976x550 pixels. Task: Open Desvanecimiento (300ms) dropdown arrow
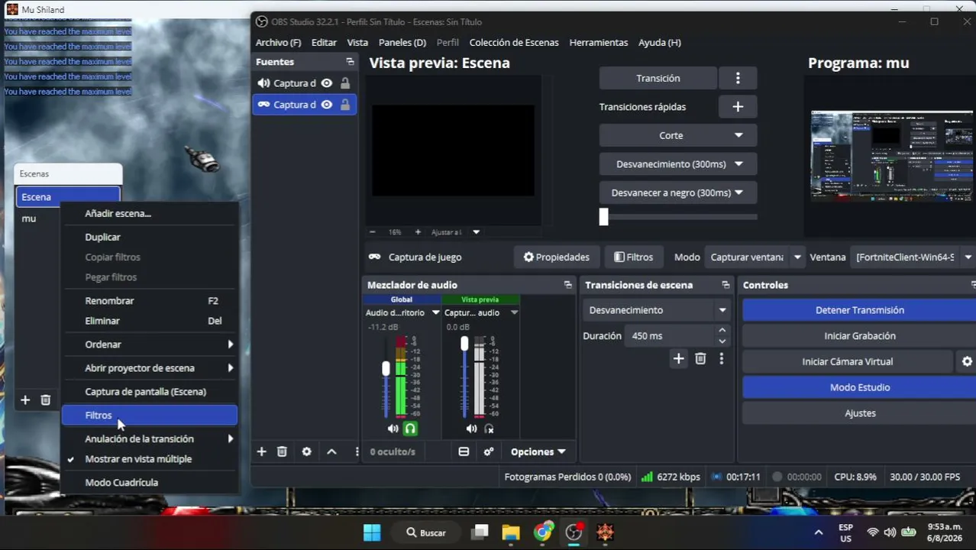(x=738, y=164)
